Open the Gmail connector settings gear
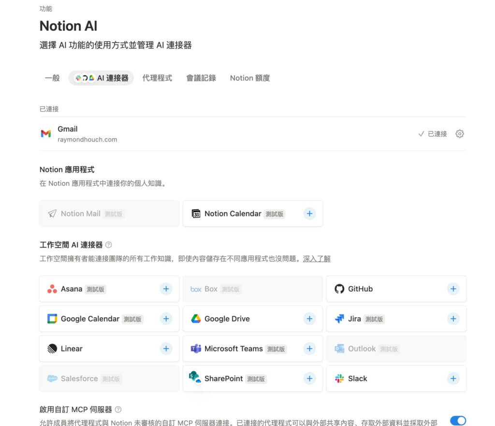Image resolution: width=495 pixels, height=426 pixels. (x=459, y=134)
